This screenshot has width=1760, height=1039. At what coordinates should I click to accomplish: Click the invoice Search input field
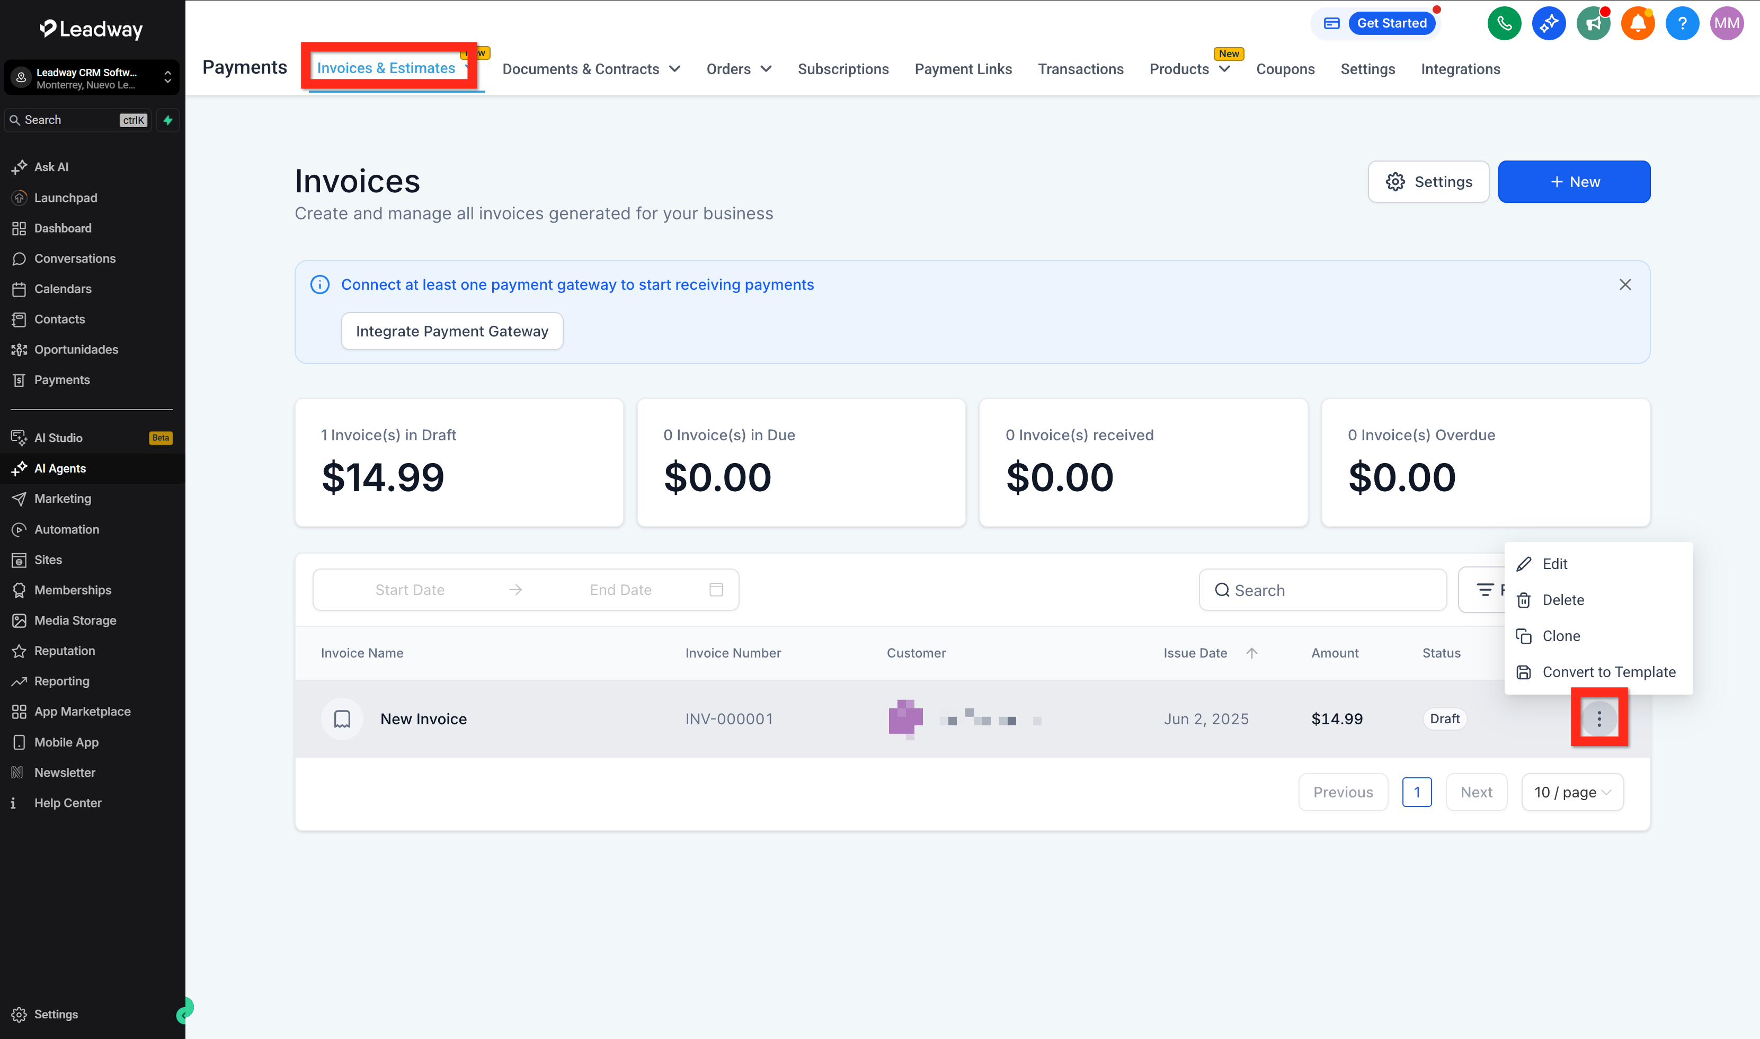tap(1322, 590)
